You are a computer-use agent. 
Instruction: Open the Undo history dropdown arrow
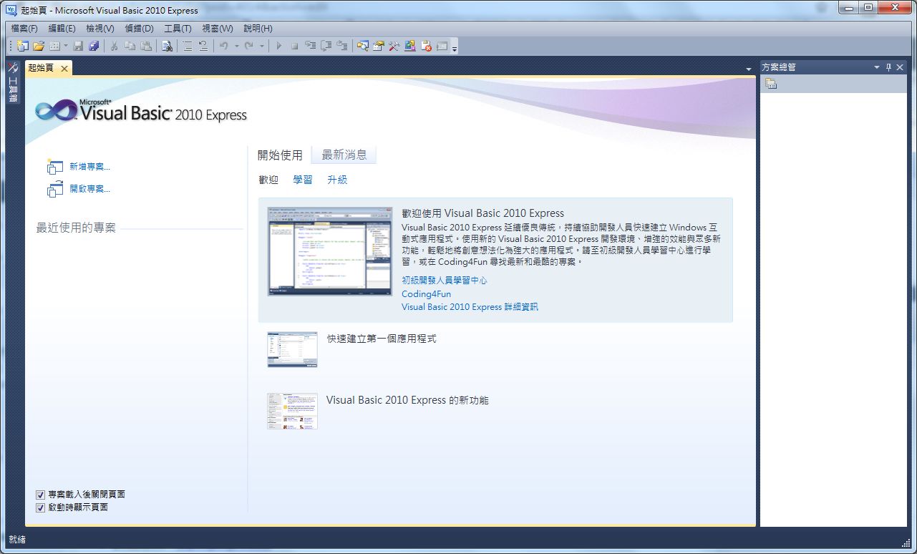236,47
